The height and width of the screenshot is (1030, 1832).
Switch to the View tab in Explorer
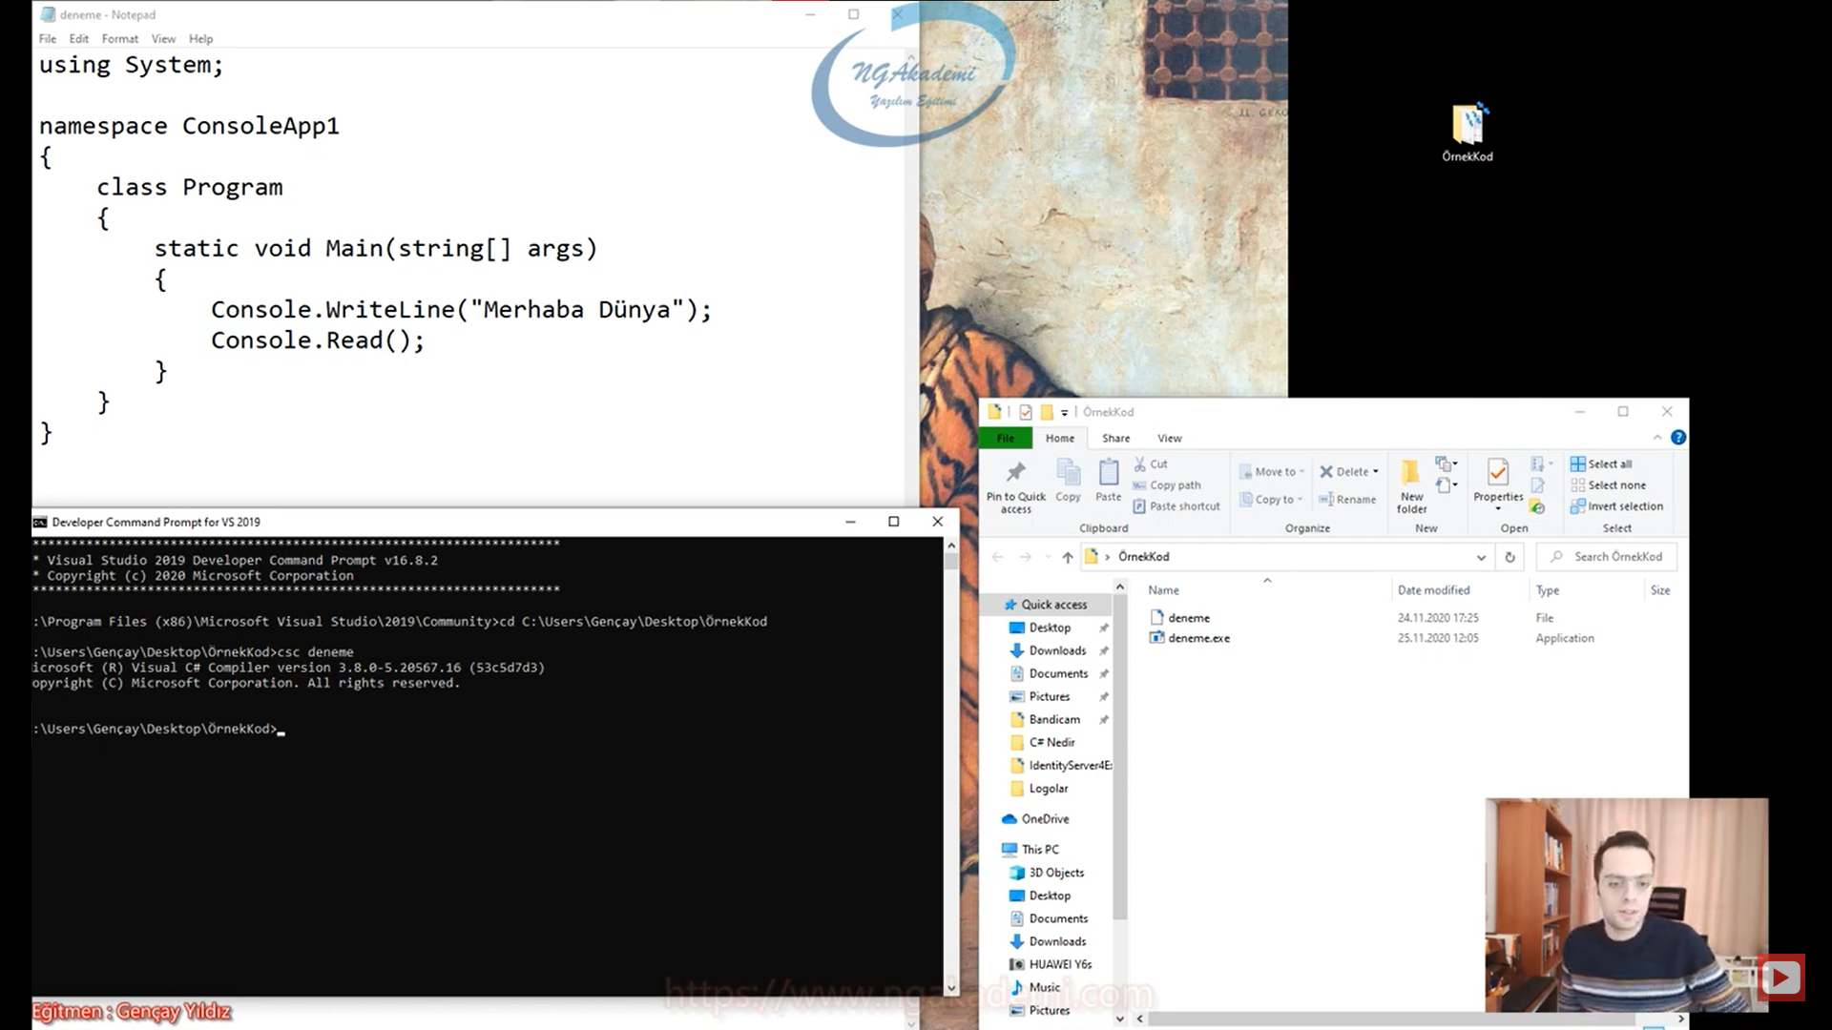[1169, 438]
